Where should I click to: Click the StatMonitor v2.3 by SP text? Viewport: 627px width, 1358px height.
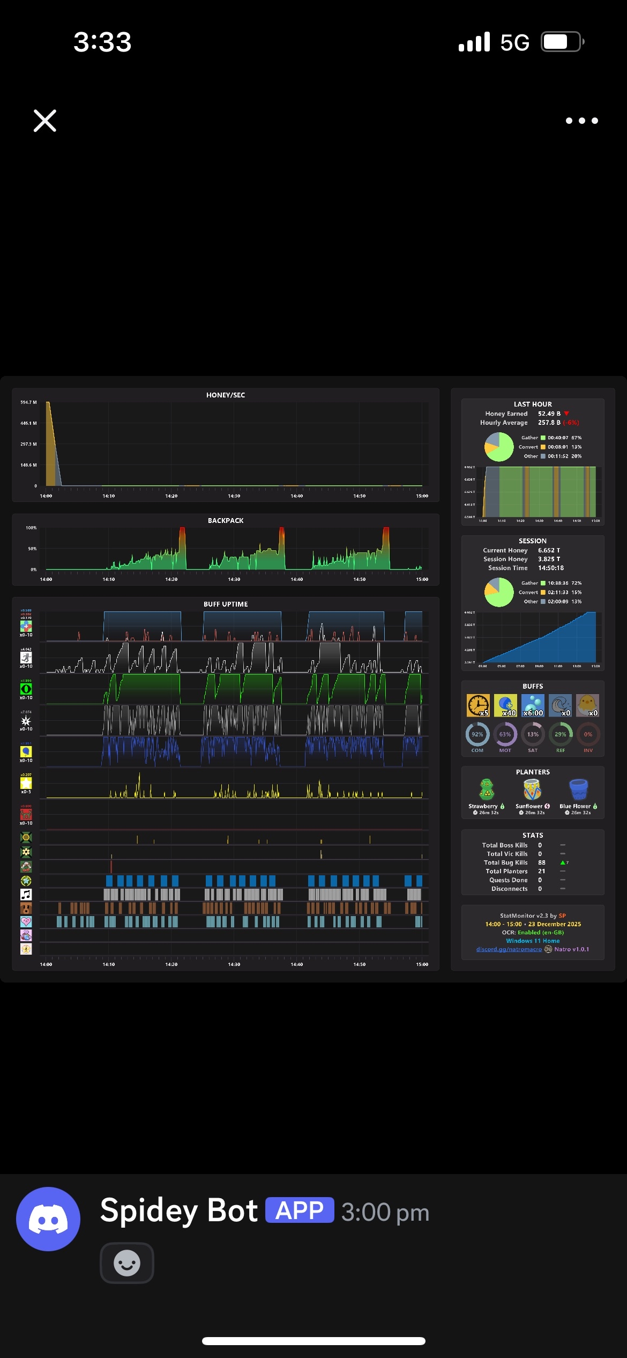(533, 916)
